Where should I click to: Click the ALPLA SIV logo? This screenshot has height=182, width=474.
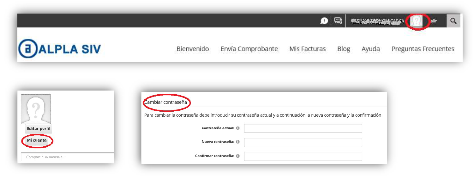[x=60, y=49]
